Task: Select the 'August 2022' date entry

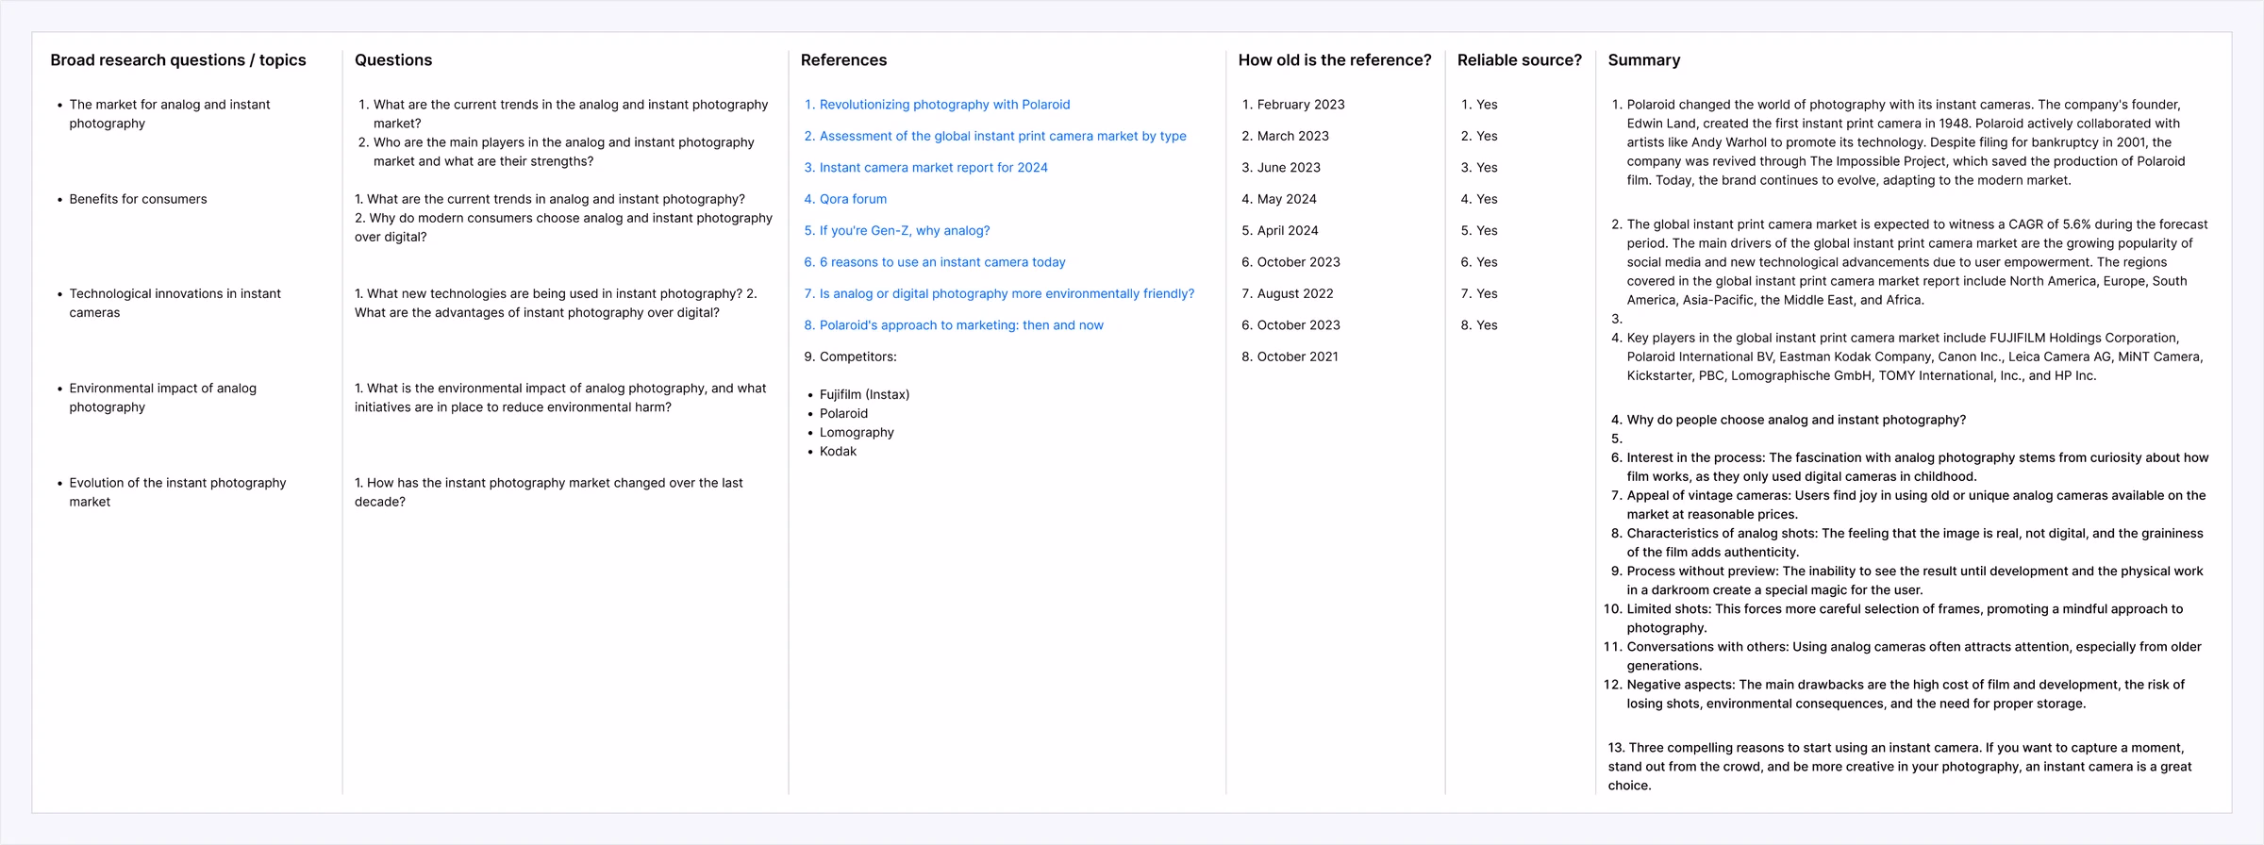Action: [x=1295, y=294]
